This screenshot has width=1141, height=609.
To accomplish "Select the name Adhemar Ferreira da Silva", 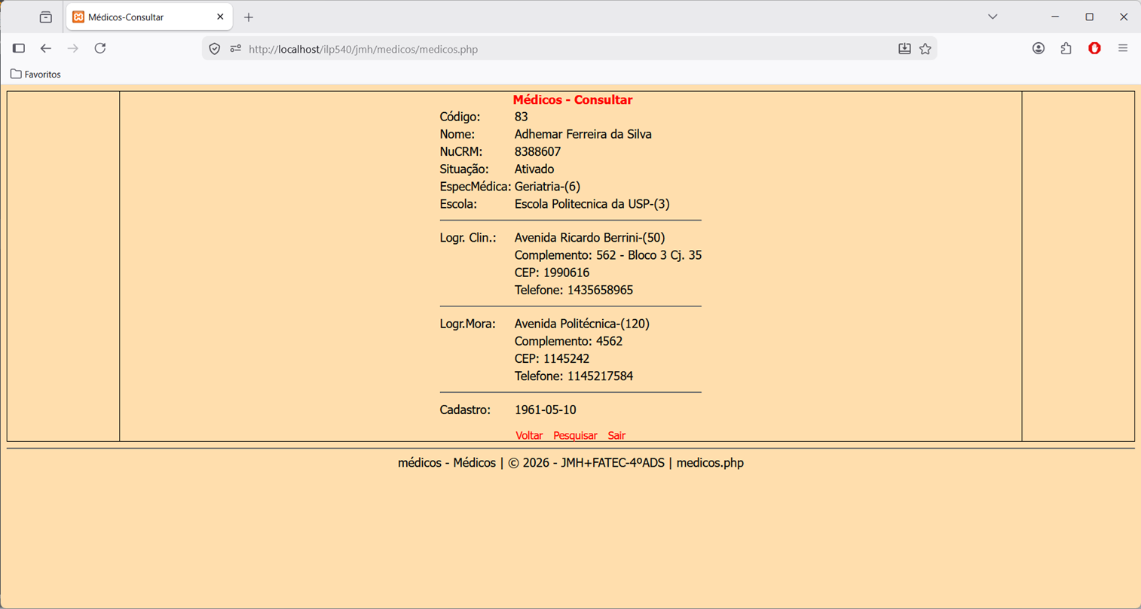I will 583,134.
